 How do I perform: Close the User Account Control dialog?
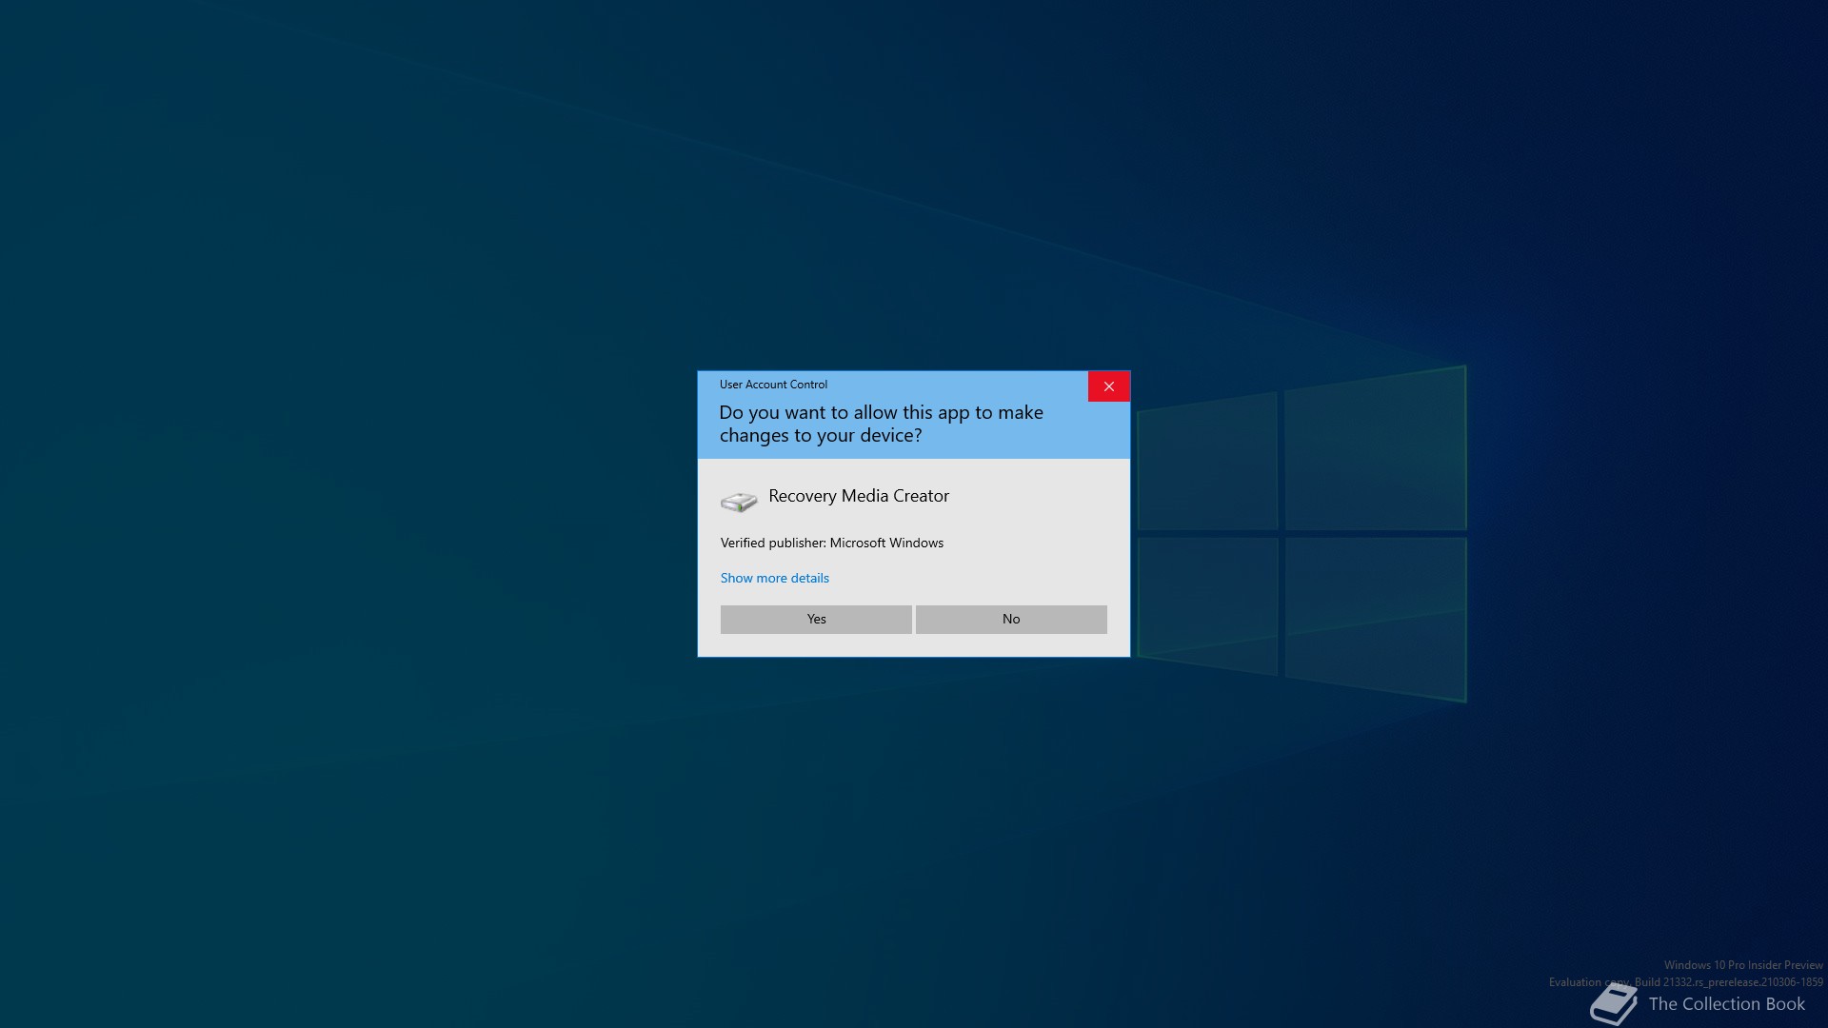(1108, 386)
